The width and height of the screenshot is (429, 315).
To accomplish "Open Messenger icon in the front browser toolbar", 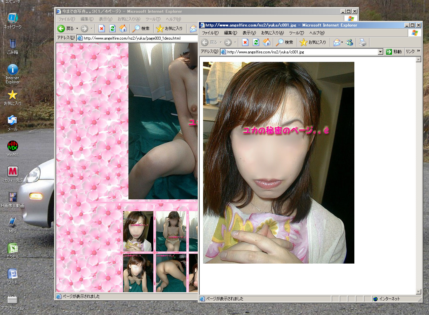I will pyautogui.click(x=350, y=42).
